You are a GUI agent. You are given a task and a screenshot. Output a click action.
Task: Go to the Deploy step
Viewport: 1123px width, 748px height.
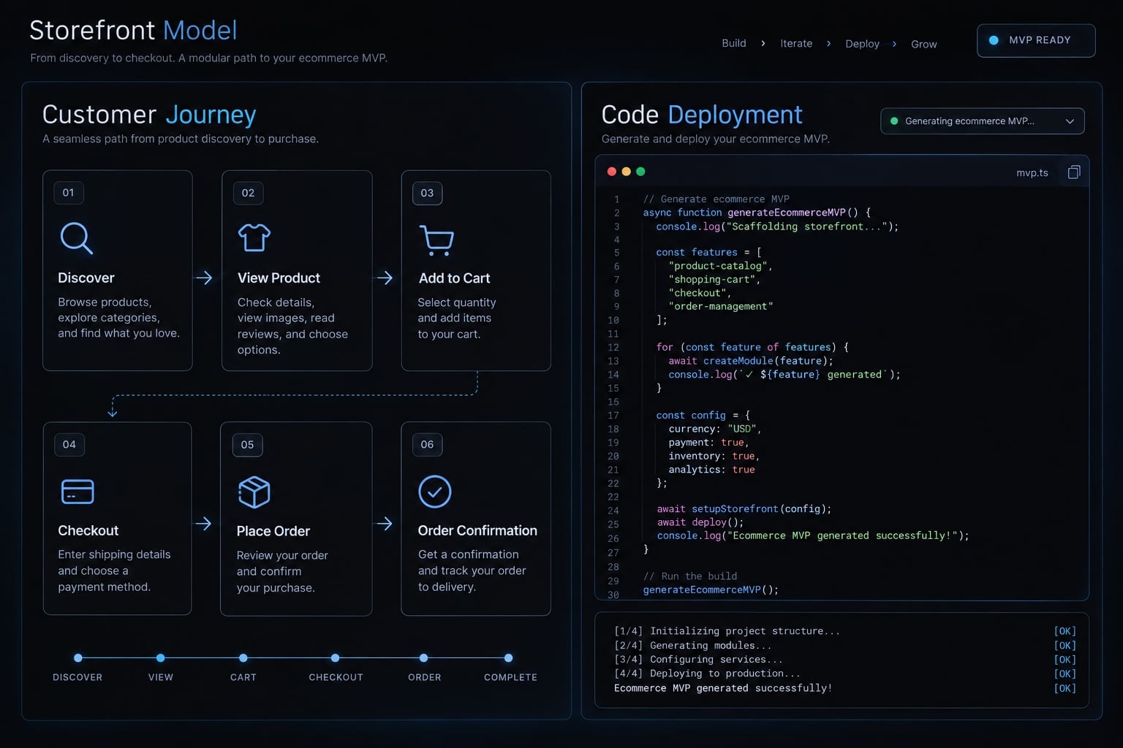pos(863,44)
